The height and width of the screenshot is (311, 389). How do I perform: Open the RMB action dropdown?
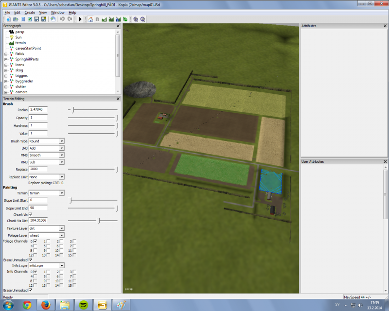click(x=46, y=162)
